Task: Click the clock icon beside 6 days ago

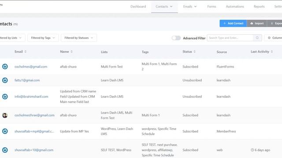Action: [252, 150]
